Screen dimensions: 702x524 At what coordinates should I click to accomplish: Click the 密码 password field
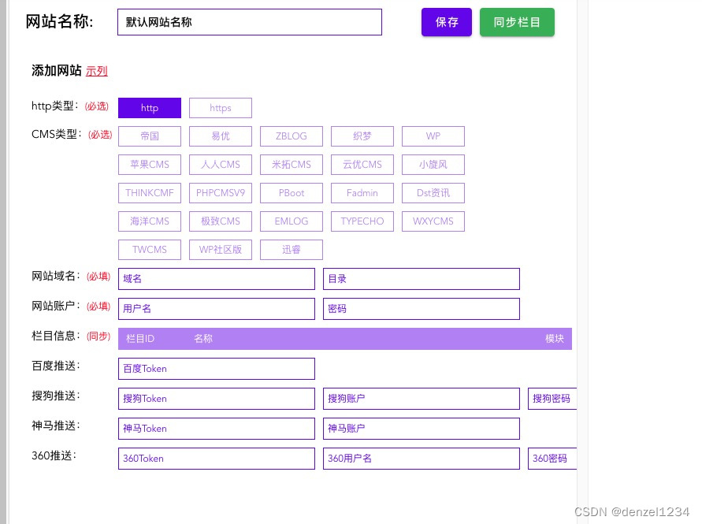click(422, 309)
